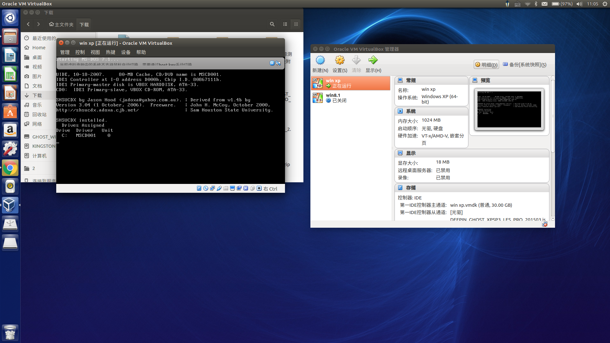Viewport: 610px width, 343px height.
Task: Open 视图 menu in VM window
Action: 95,52
